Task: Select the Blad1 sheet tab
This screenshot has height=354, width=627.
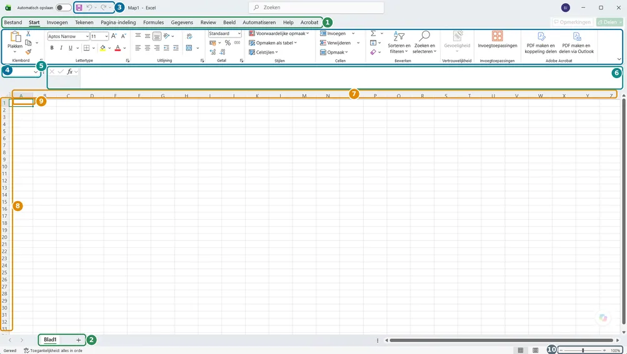Action: [x=50, y=340]
